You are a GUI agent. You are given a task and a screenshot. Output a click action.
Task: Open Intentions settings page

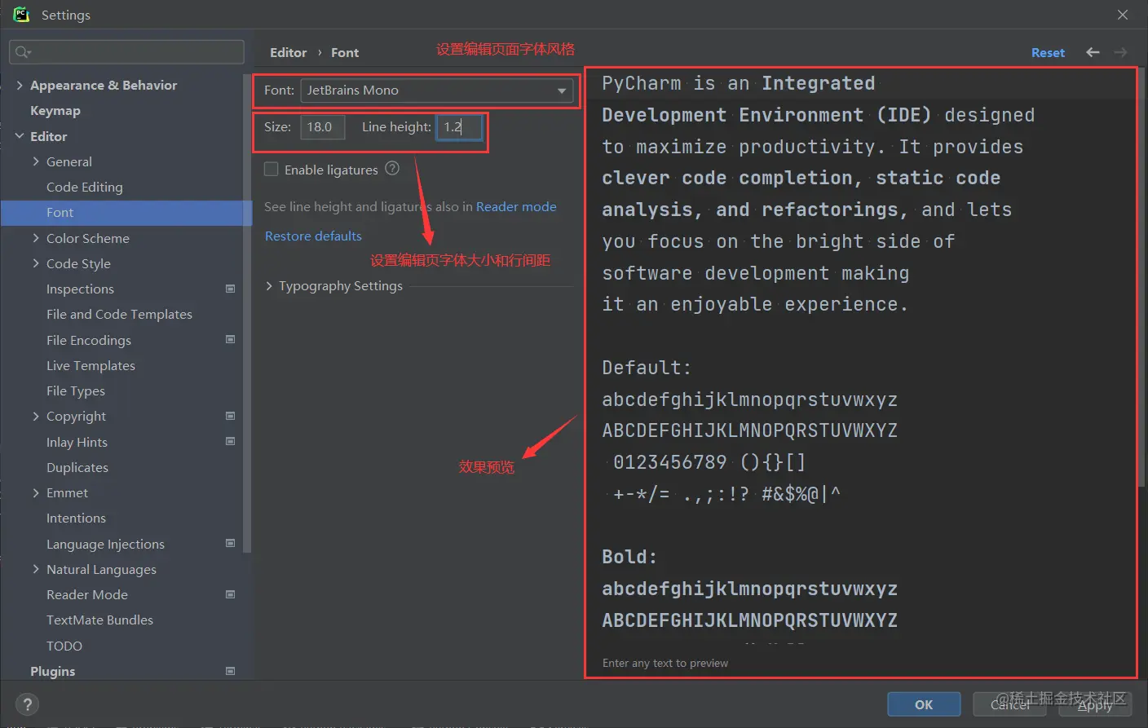tap(76, 518)
